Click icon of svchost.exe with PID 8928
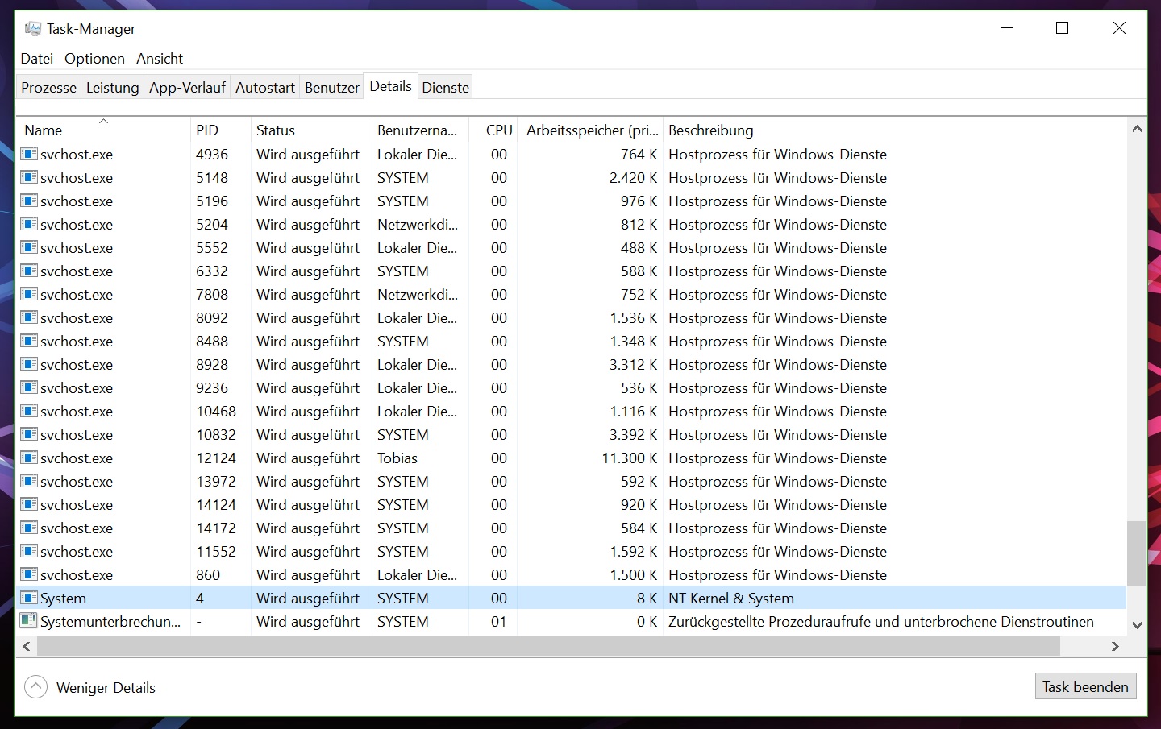The image size is (1161, 729). point(29,364)
